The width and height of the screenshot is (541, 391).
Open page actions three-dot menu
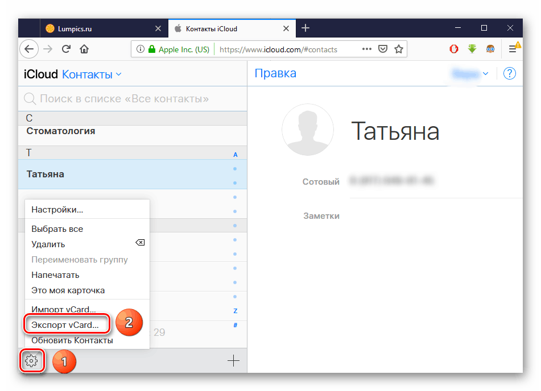click(367, 49)
